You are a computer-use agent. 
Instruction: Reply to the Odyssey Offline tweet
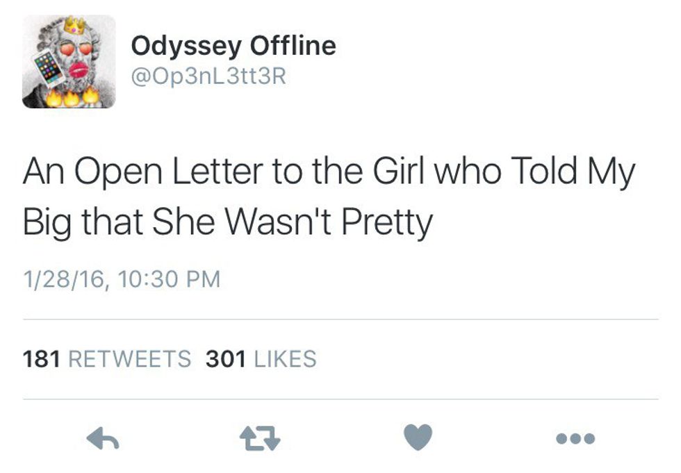tap(102, 438)
